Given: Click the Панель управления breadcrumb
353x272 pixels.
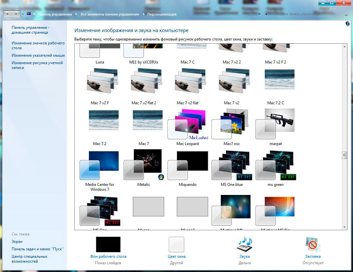Looking at the screenshot, I should point(55,14).
